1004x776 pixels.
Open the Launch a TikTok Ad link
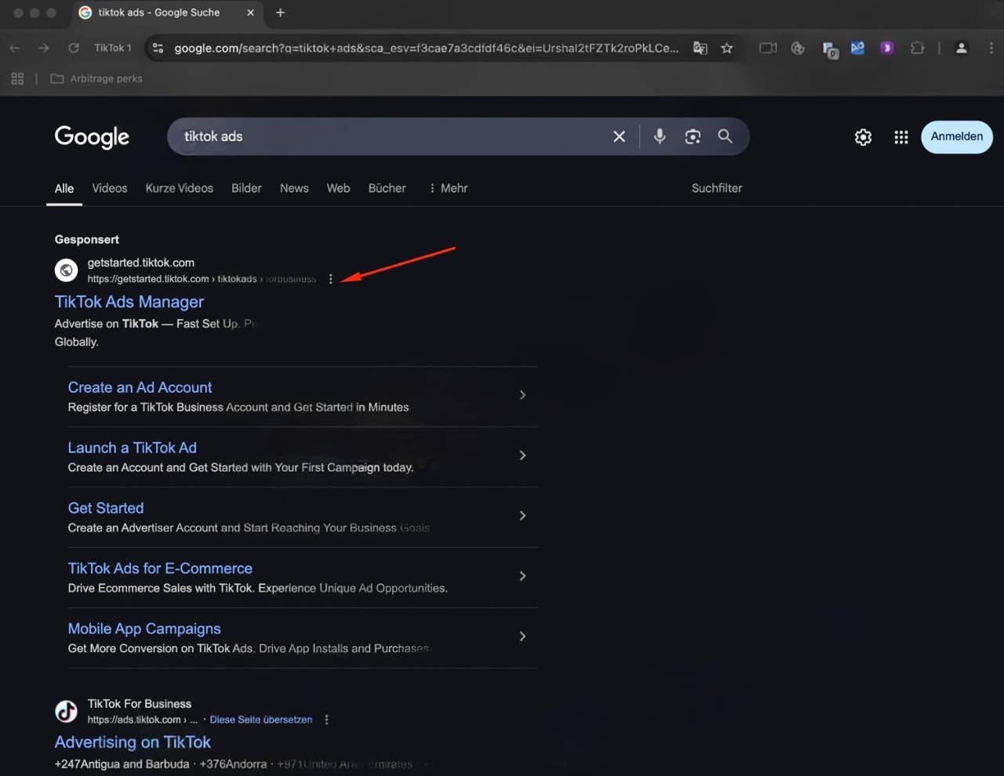[132, 448]
